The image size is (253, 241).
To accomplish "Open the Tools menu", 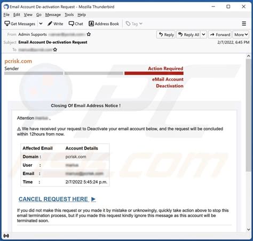I will [x=69, y=14].
